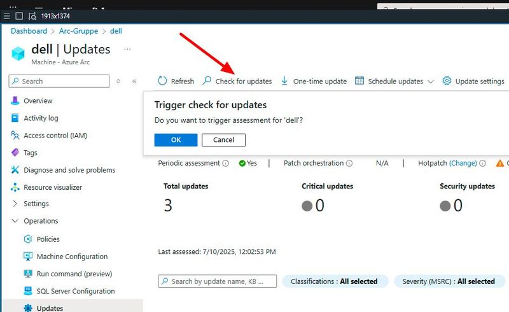Click the SQL Server Configuration icon
The height and width of the screenshot is (312, 509).
(x=28, y=291)
